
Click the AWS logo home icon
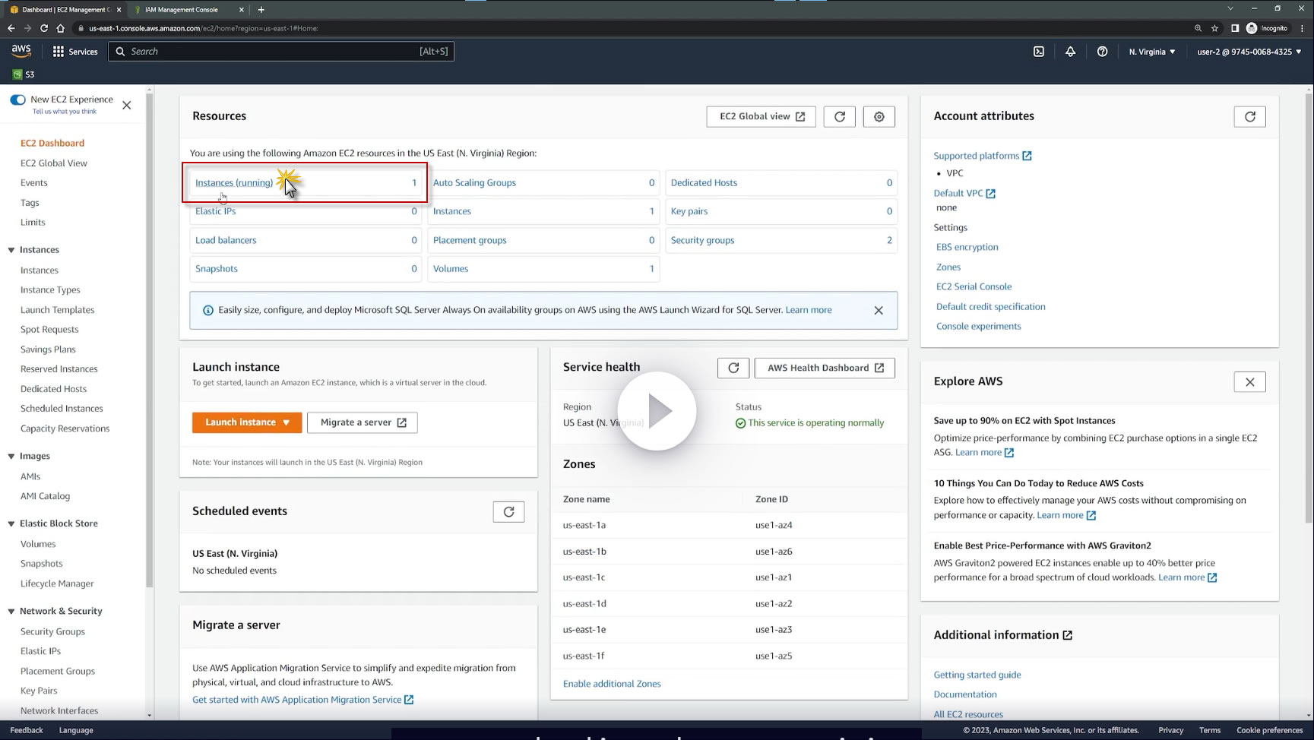pyautogui.click(x=21, y=51)
